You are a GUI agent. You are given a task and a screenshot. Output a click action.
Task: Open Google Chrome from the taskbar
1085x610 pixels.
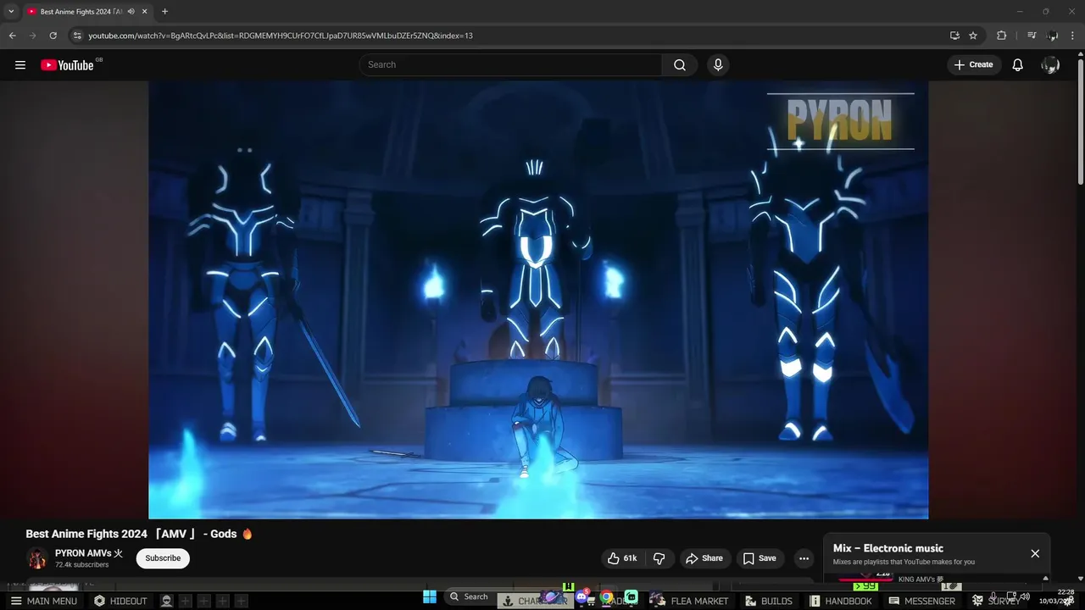pyautogui.click(x=606, y=596)
